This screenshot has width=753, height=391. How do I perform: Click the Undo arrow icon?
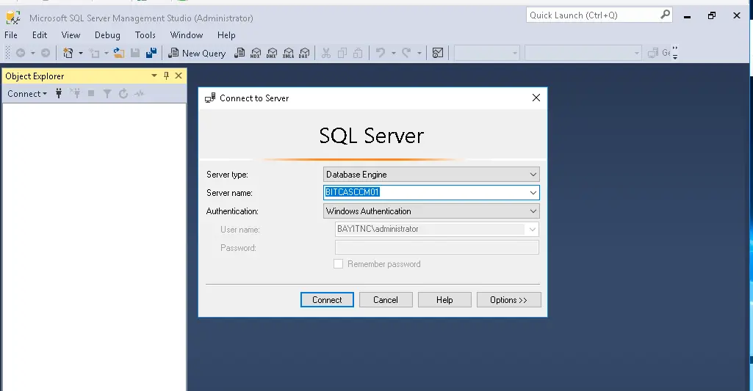tap(381, 53)
